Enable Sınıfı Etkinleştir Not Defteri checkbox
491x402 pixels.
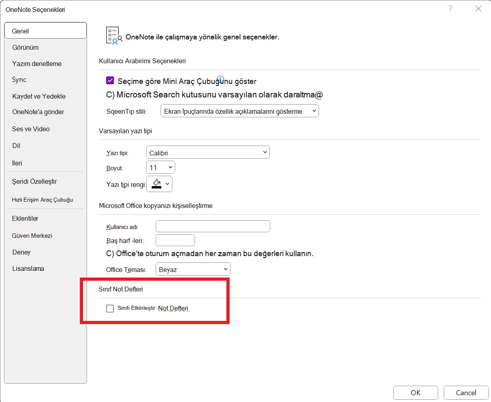click(110, 309)
